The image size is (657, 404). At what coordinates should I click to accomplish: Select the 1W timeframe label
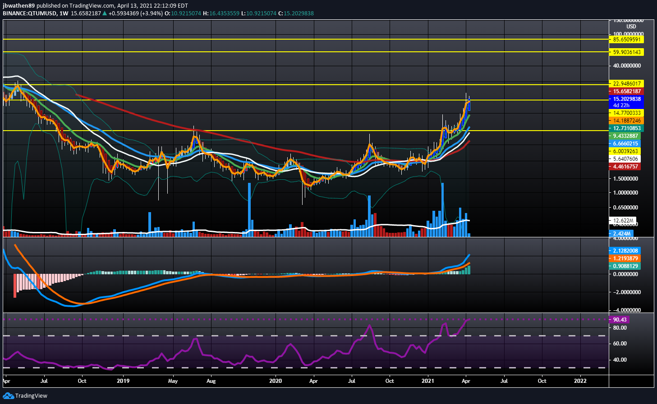tap(64, 14)
